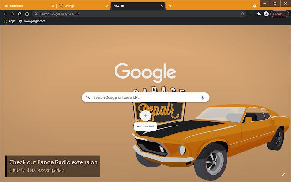291x182 pixels.
Task: Open the Extensions puzzle piece menu
Action: [x=259, y=14]
